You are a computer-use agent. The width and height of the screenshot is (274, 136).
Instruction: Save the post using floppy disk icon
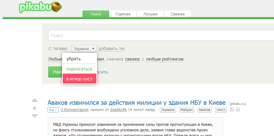(x=233, y=110)
